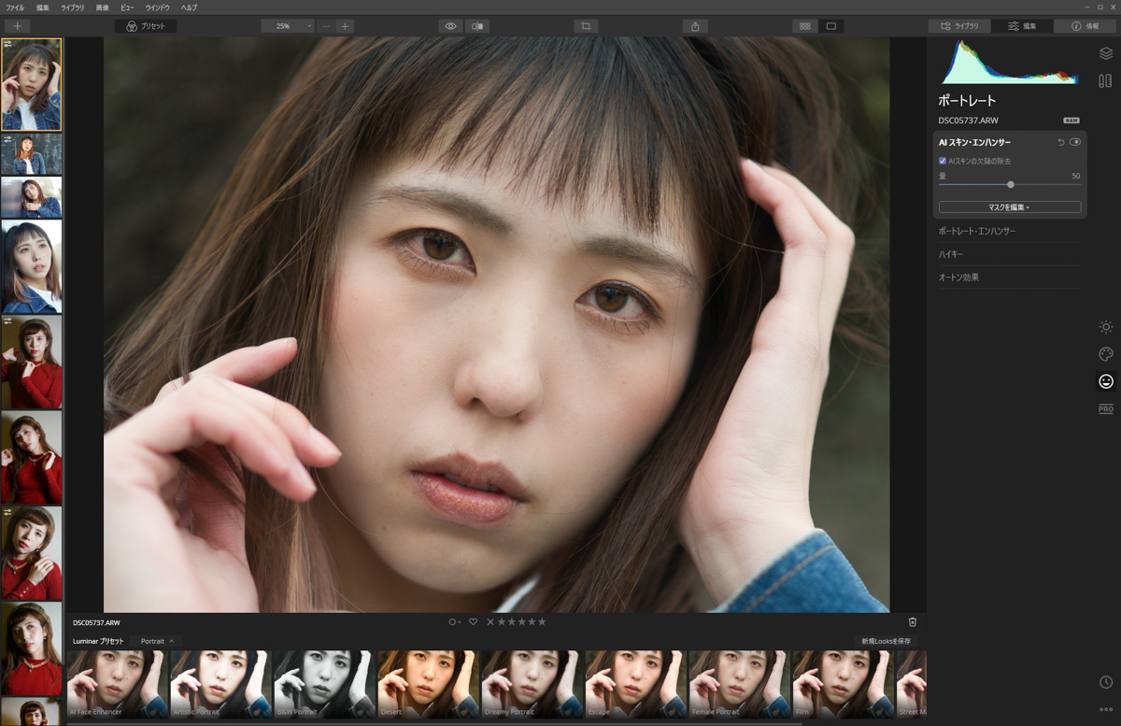Uncheck AI skin defects removal checkbox
This screenshot has height=726, width=1121.
click(x=943, y=161)
